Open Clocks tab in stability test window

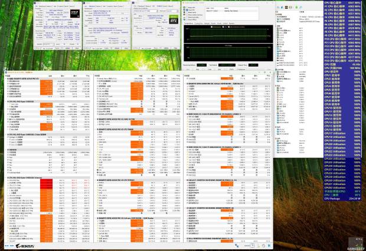pyautogui.click(x=219, y=24)
